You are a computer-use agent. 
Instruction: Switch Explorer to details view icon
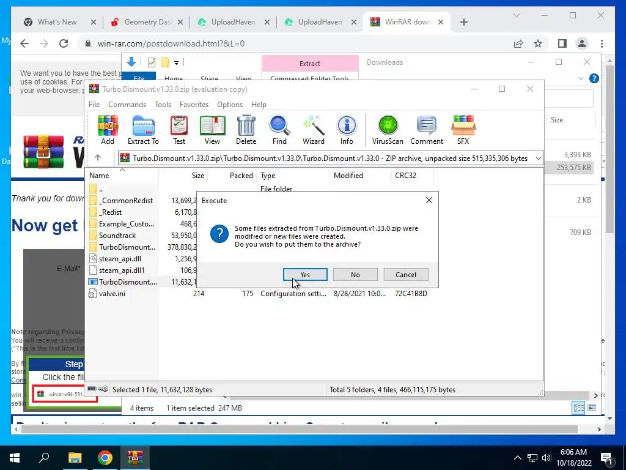click(x=578, y=408)
